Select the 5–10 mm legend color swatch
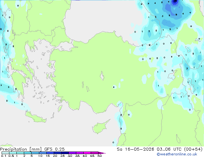The image size is (204, 157). [35, 153]
